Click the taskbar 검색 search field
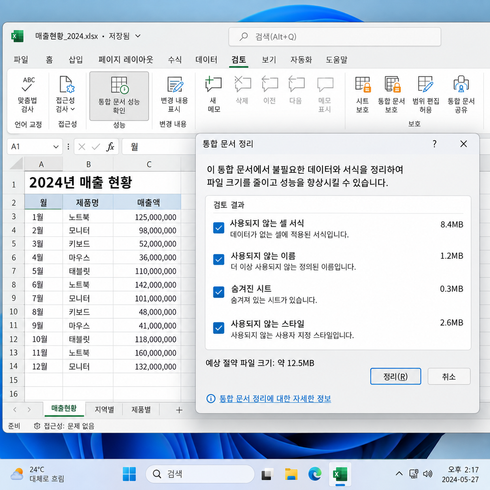Screen dimensions: 490x490 200,474
